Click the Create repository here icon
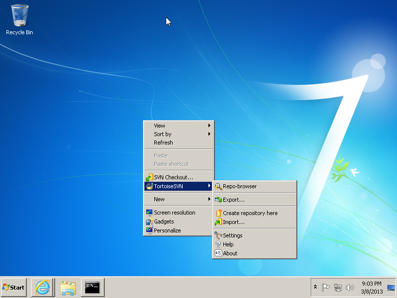Image resolution: width=397 pixels, height=298 pixels. 219,213
